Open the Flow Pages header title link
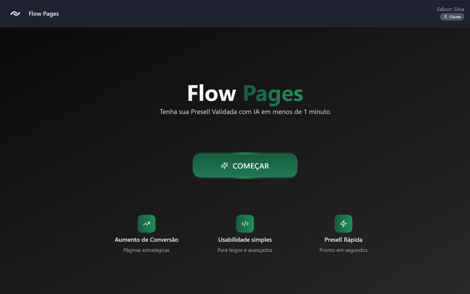 [x=44, y=14]
